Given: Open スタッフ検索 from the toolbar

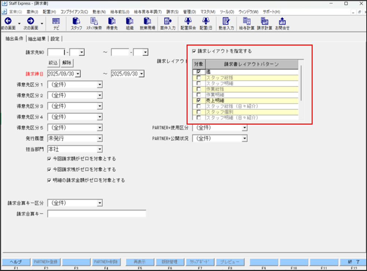Looking at the screenshot, I should click(x=94, y=23).
